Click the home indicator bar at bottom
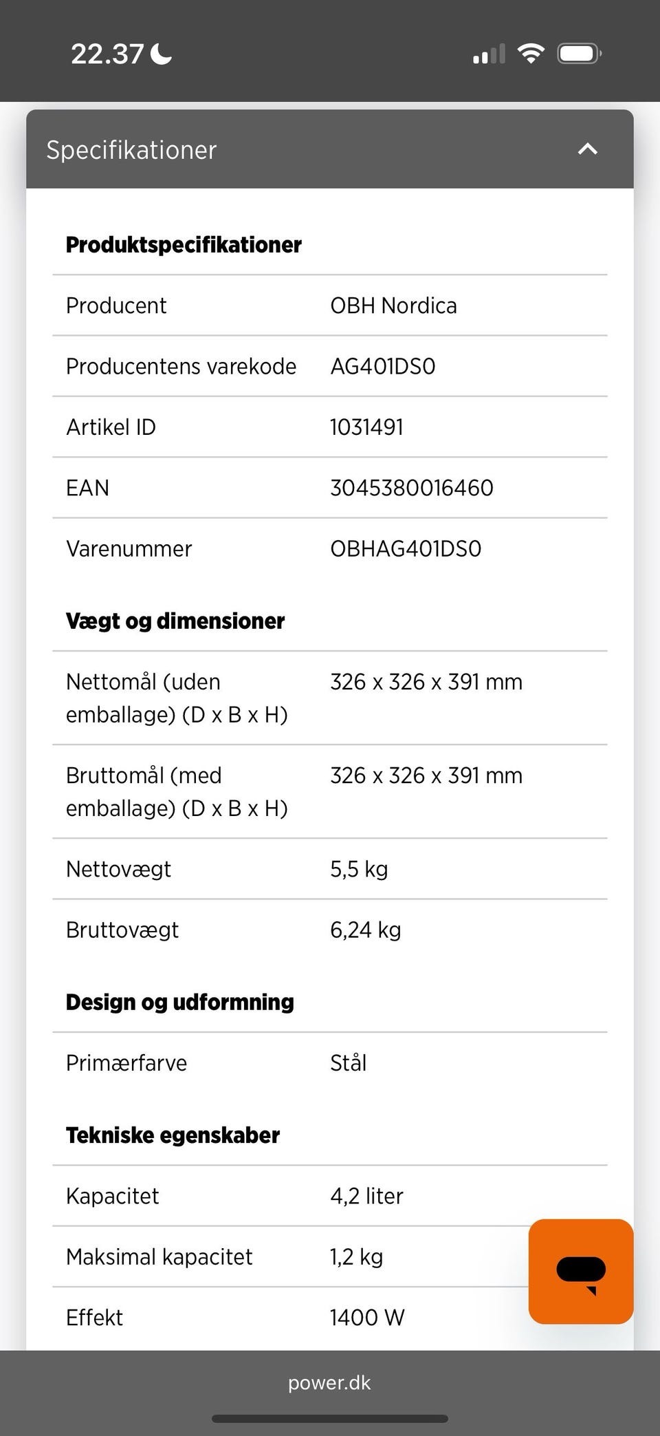Screen dimensions: 660x1436 (x=330, y=1419)
